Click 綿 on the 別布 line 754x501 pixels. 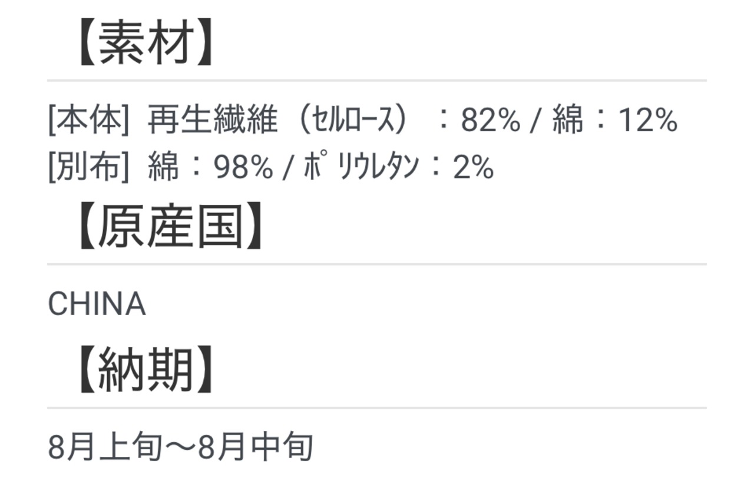(163, 168)
